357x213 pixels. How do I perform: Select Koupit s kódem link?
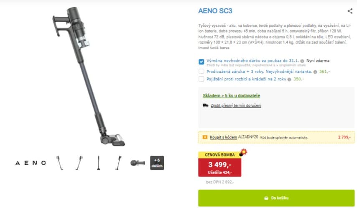click(x=223, y=137)
